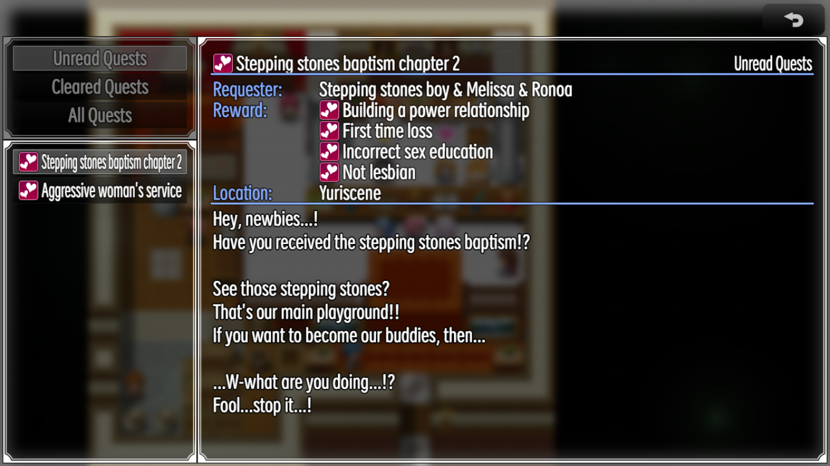Switch to the Unread Quests tab

click(100, 58)
